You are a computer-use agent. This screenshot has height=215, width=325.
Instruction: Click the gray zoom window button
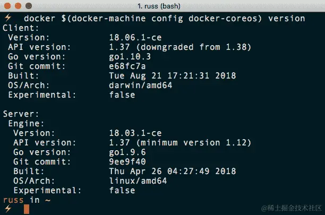click(x=29, y=6)
